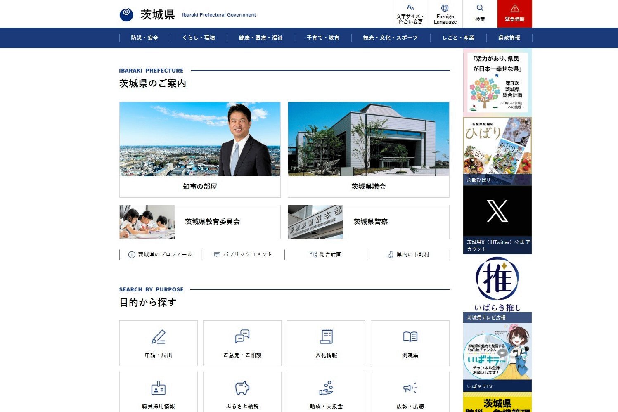Click the 目的から探す heading
The height and width of the screenshot is (412, 618).
coord(148,303)
